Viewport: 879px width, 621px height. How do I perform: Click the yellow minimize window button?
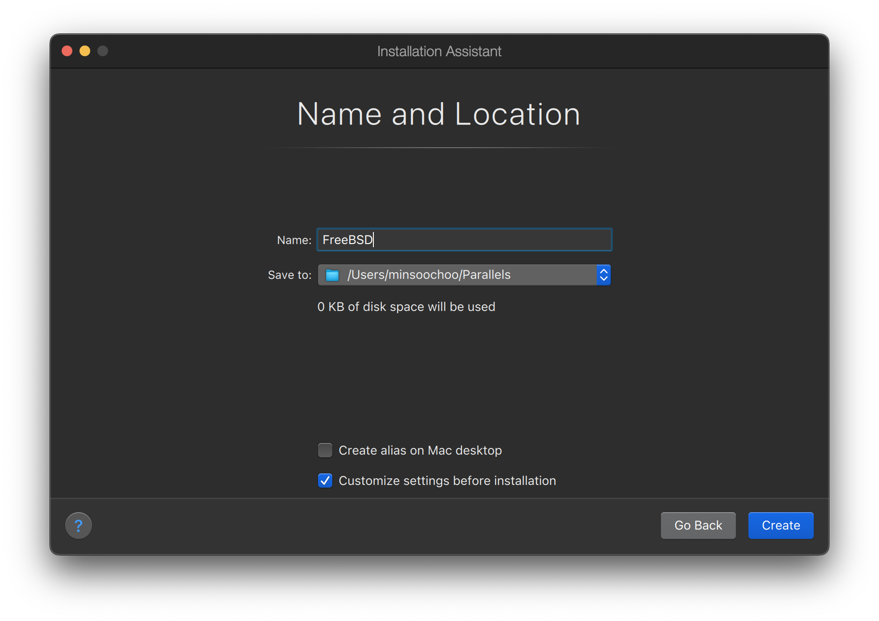click(85, 51)
